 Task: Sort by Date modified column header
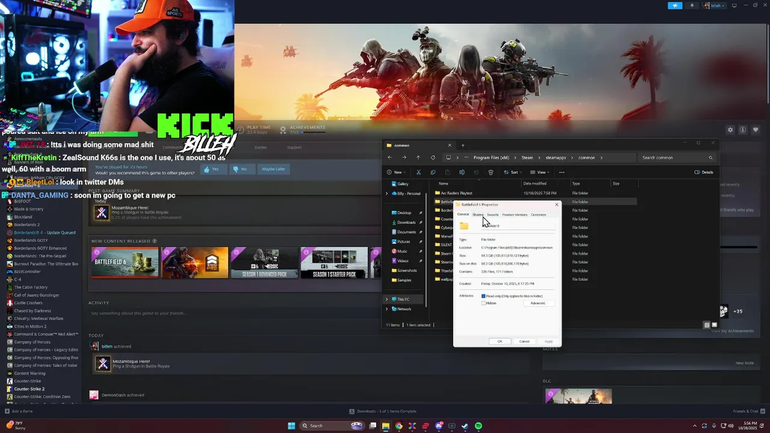click(535, 183)
